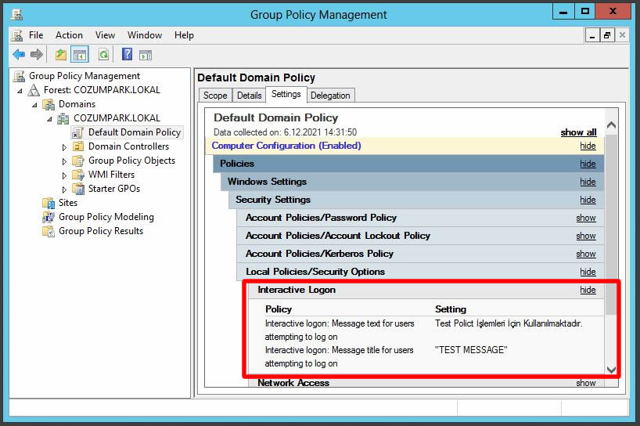
Task: Toggle the Show/Hide Console Tree icon
Action: [x=80, y=54]
